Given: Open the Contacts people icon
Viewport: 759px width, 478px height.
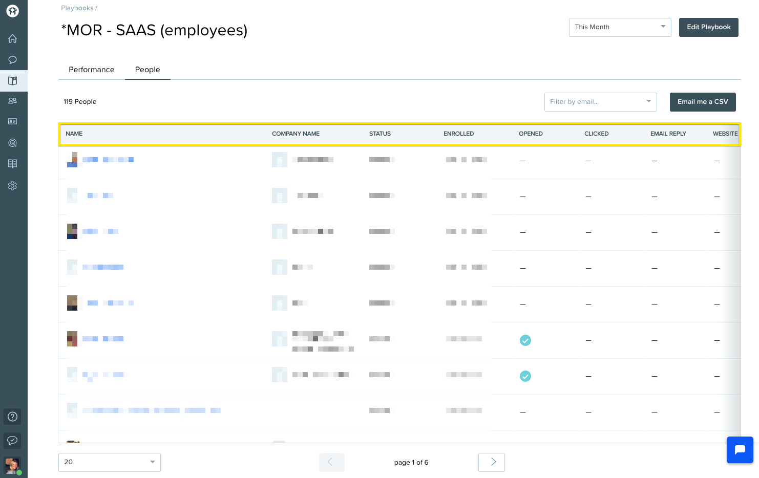Looking at the screenshot, I should coord(13,101).
